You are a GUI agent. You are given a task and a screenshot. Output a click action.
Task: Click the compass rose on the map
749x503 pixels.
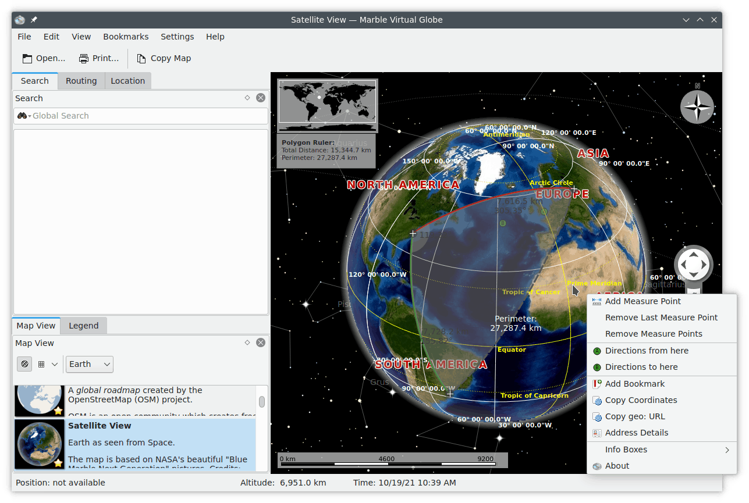pyautogui.click(x=697, y=107)
